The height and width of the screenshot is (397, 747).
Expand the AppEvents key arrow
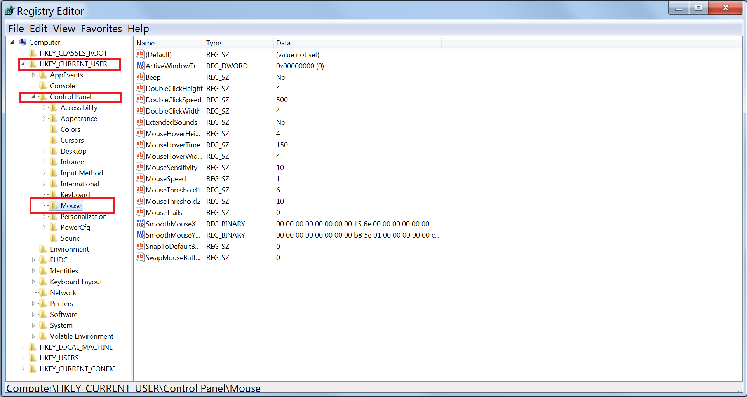pyautogui.click(x=33, y=75)
